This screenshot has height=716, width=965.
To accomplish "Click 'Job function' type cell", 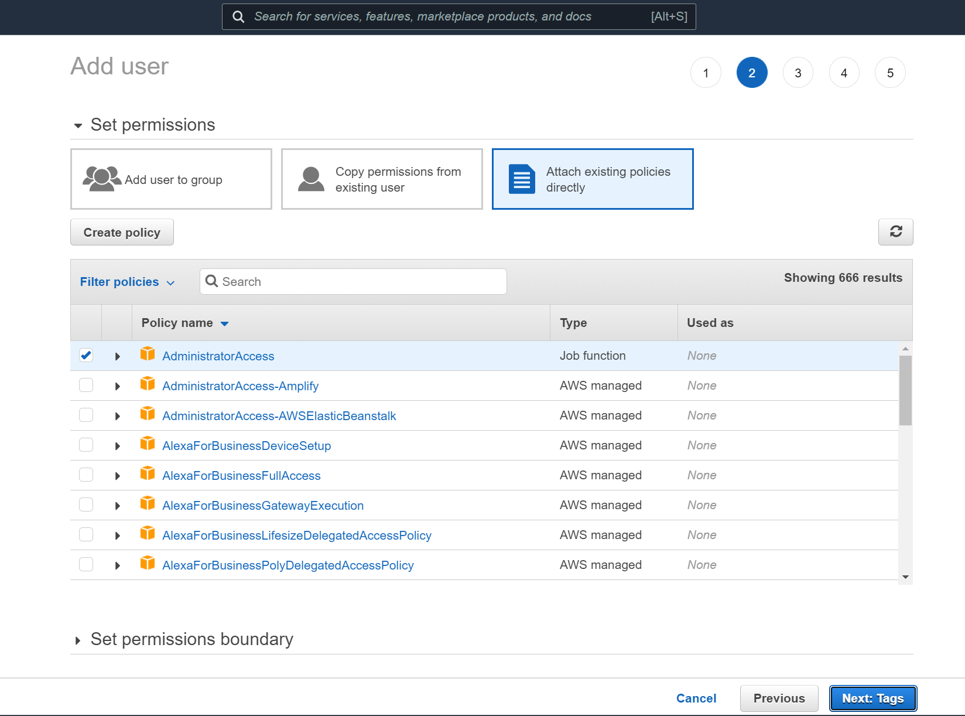I will tap(593, 356).
